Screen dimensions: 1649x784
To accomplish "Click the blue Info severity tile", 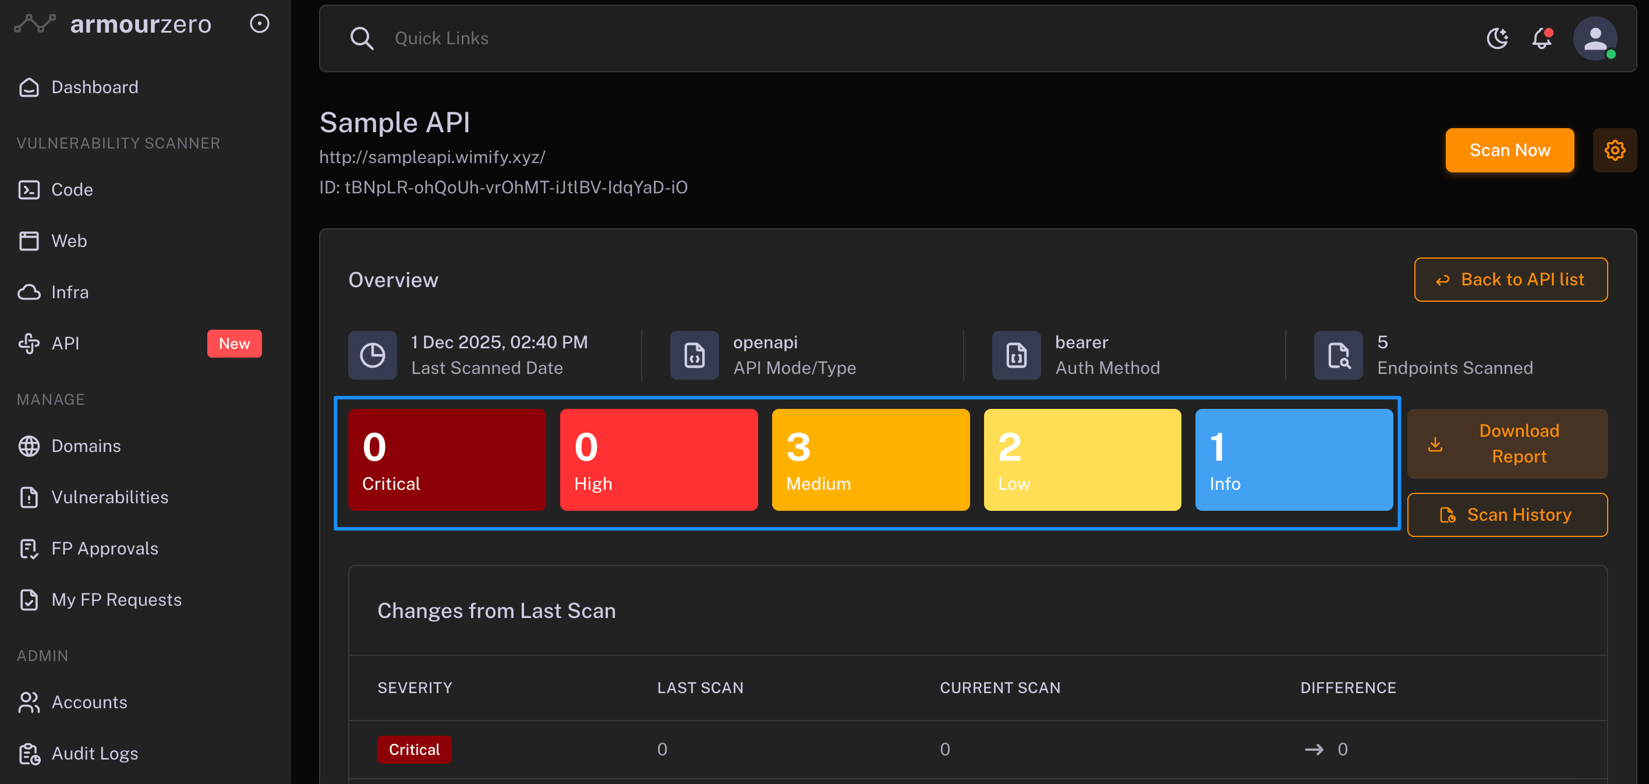I will point(1293,460).
